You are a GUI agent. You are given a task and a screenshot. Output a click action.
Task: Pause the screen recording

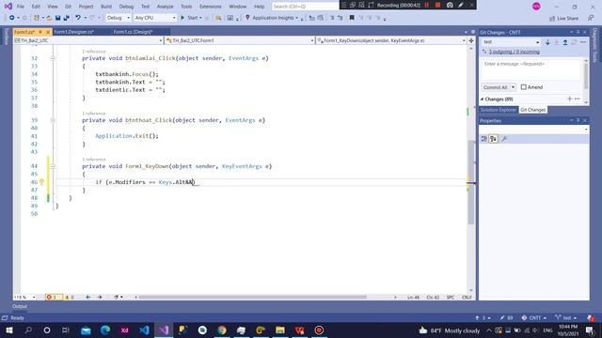427,6
